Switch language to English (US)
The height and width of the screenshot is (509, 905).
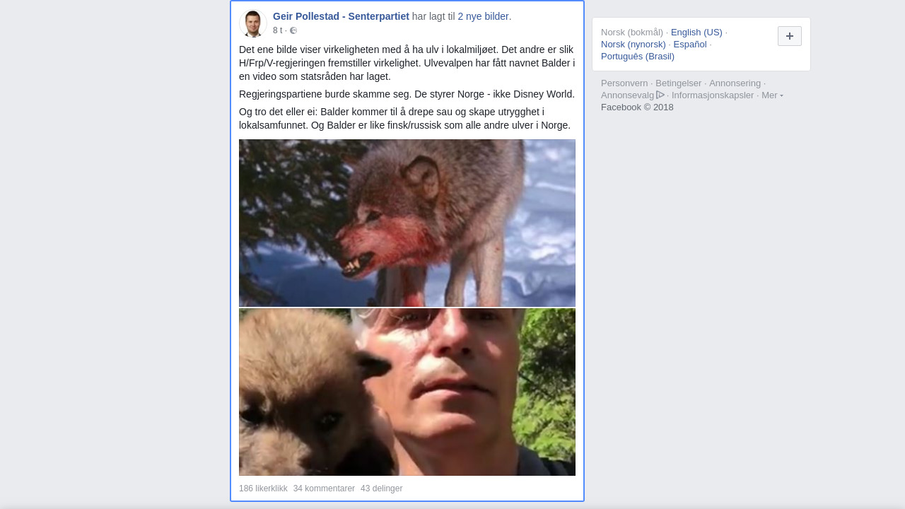696,33
